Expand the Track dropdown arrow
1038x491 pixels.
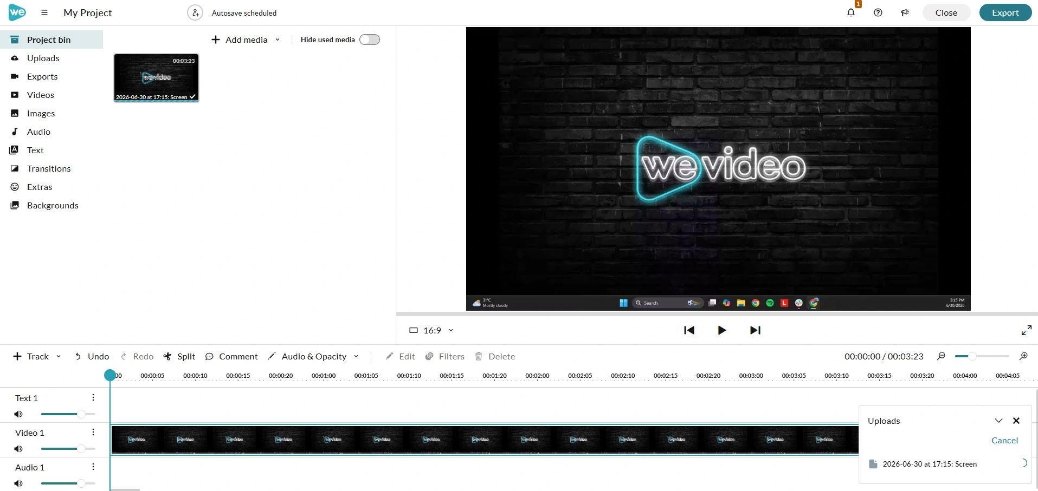(x=59, y=356)
